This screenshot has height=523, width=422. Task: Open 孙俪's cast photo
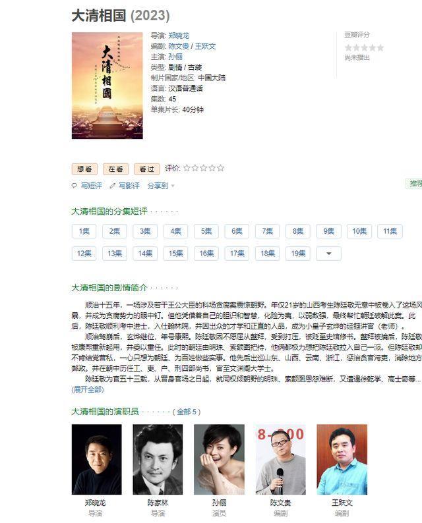[219, 459]
